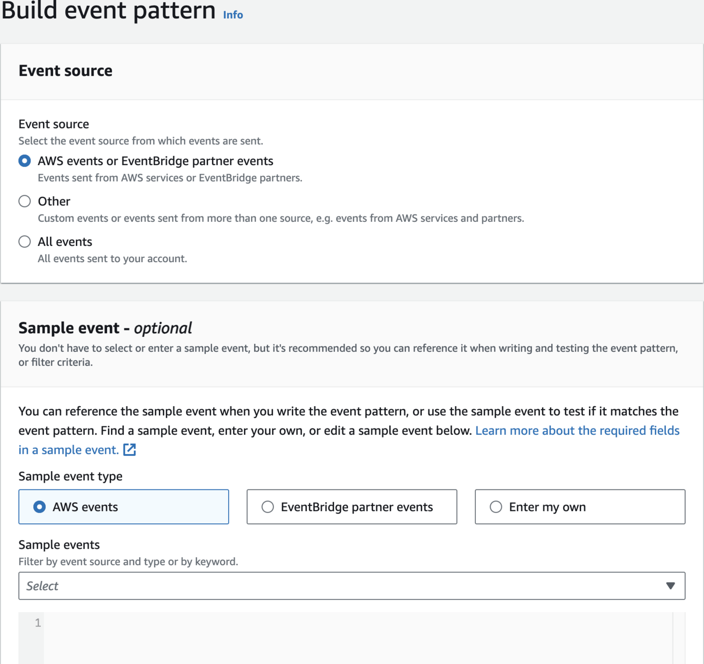
Task: Click 'Select the event source from which' text
Action: (141, 141)
